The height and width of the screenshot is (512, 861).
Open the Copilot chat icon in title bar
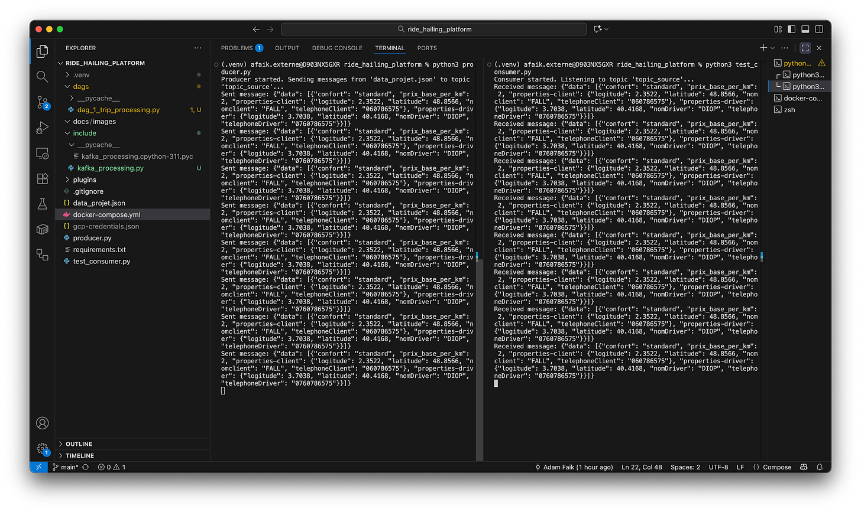click(598, 29)
